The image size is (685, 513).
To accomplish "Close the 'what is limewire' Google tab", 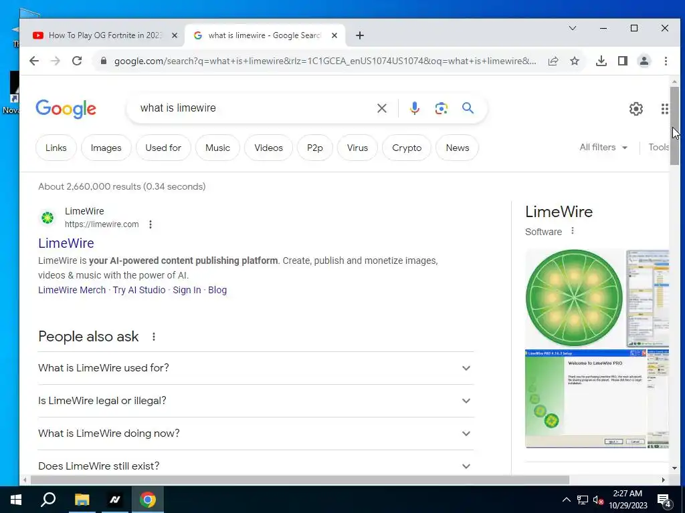I will click(334, 35).
